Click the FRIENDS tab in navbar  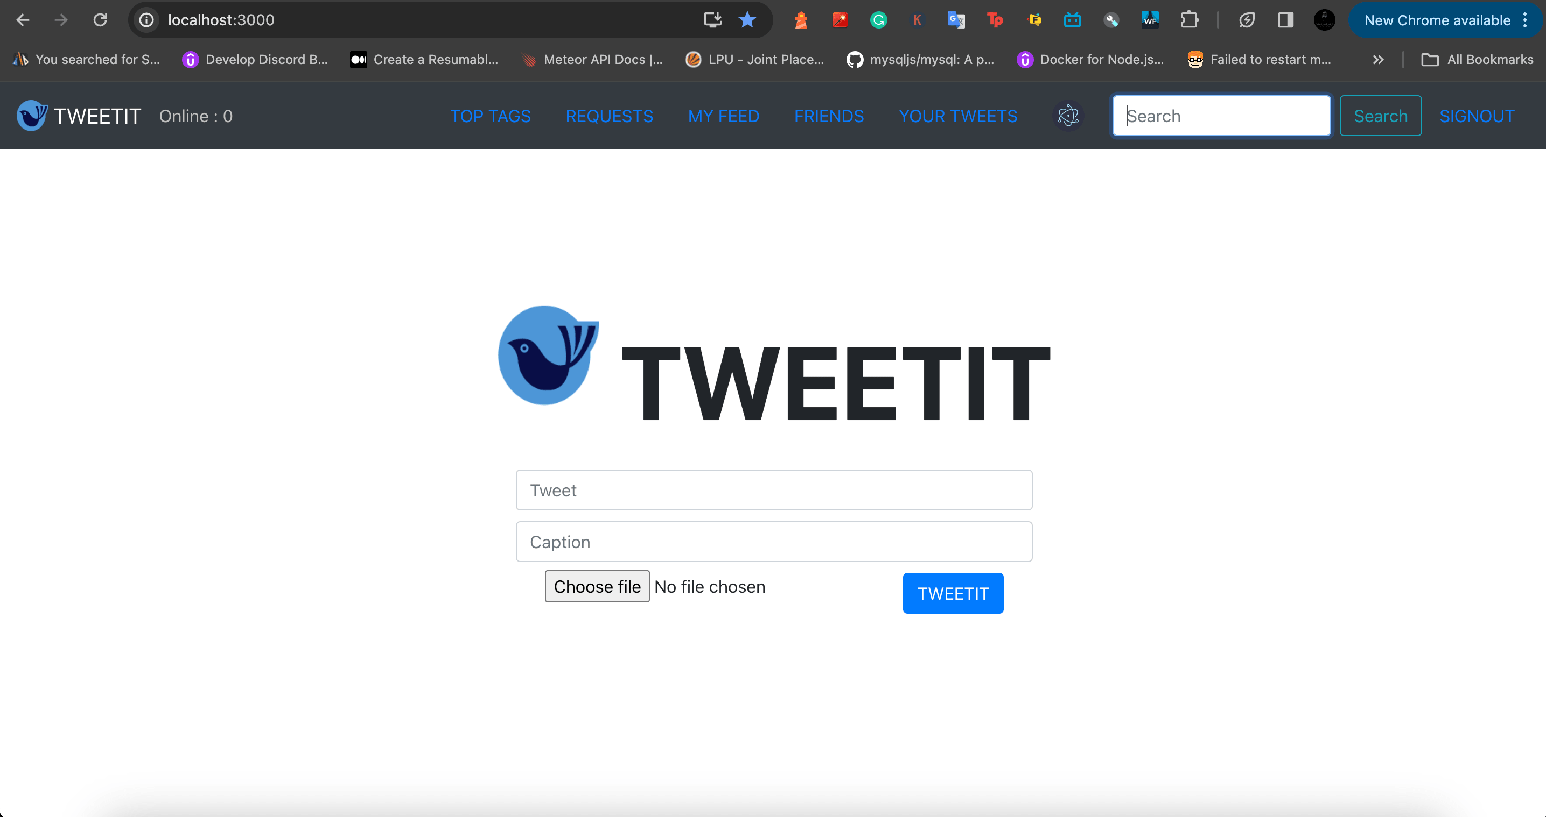click(x=829, y=116)
